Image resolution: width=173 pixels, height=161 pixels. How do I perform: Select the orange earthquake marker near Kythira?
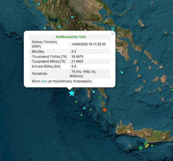[x=105, y=110]
